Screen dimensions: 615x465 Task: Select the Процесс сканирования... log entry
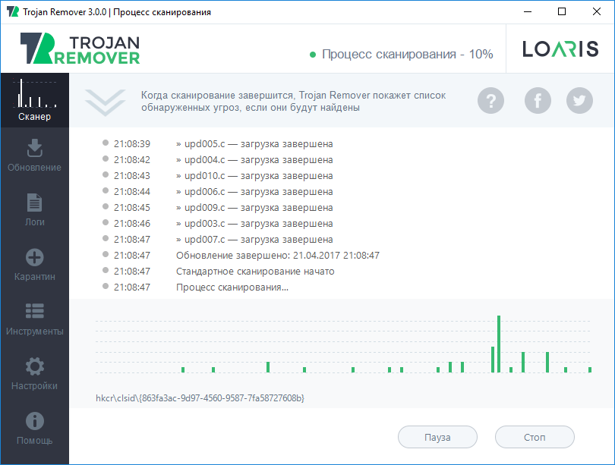coord(195,287)
